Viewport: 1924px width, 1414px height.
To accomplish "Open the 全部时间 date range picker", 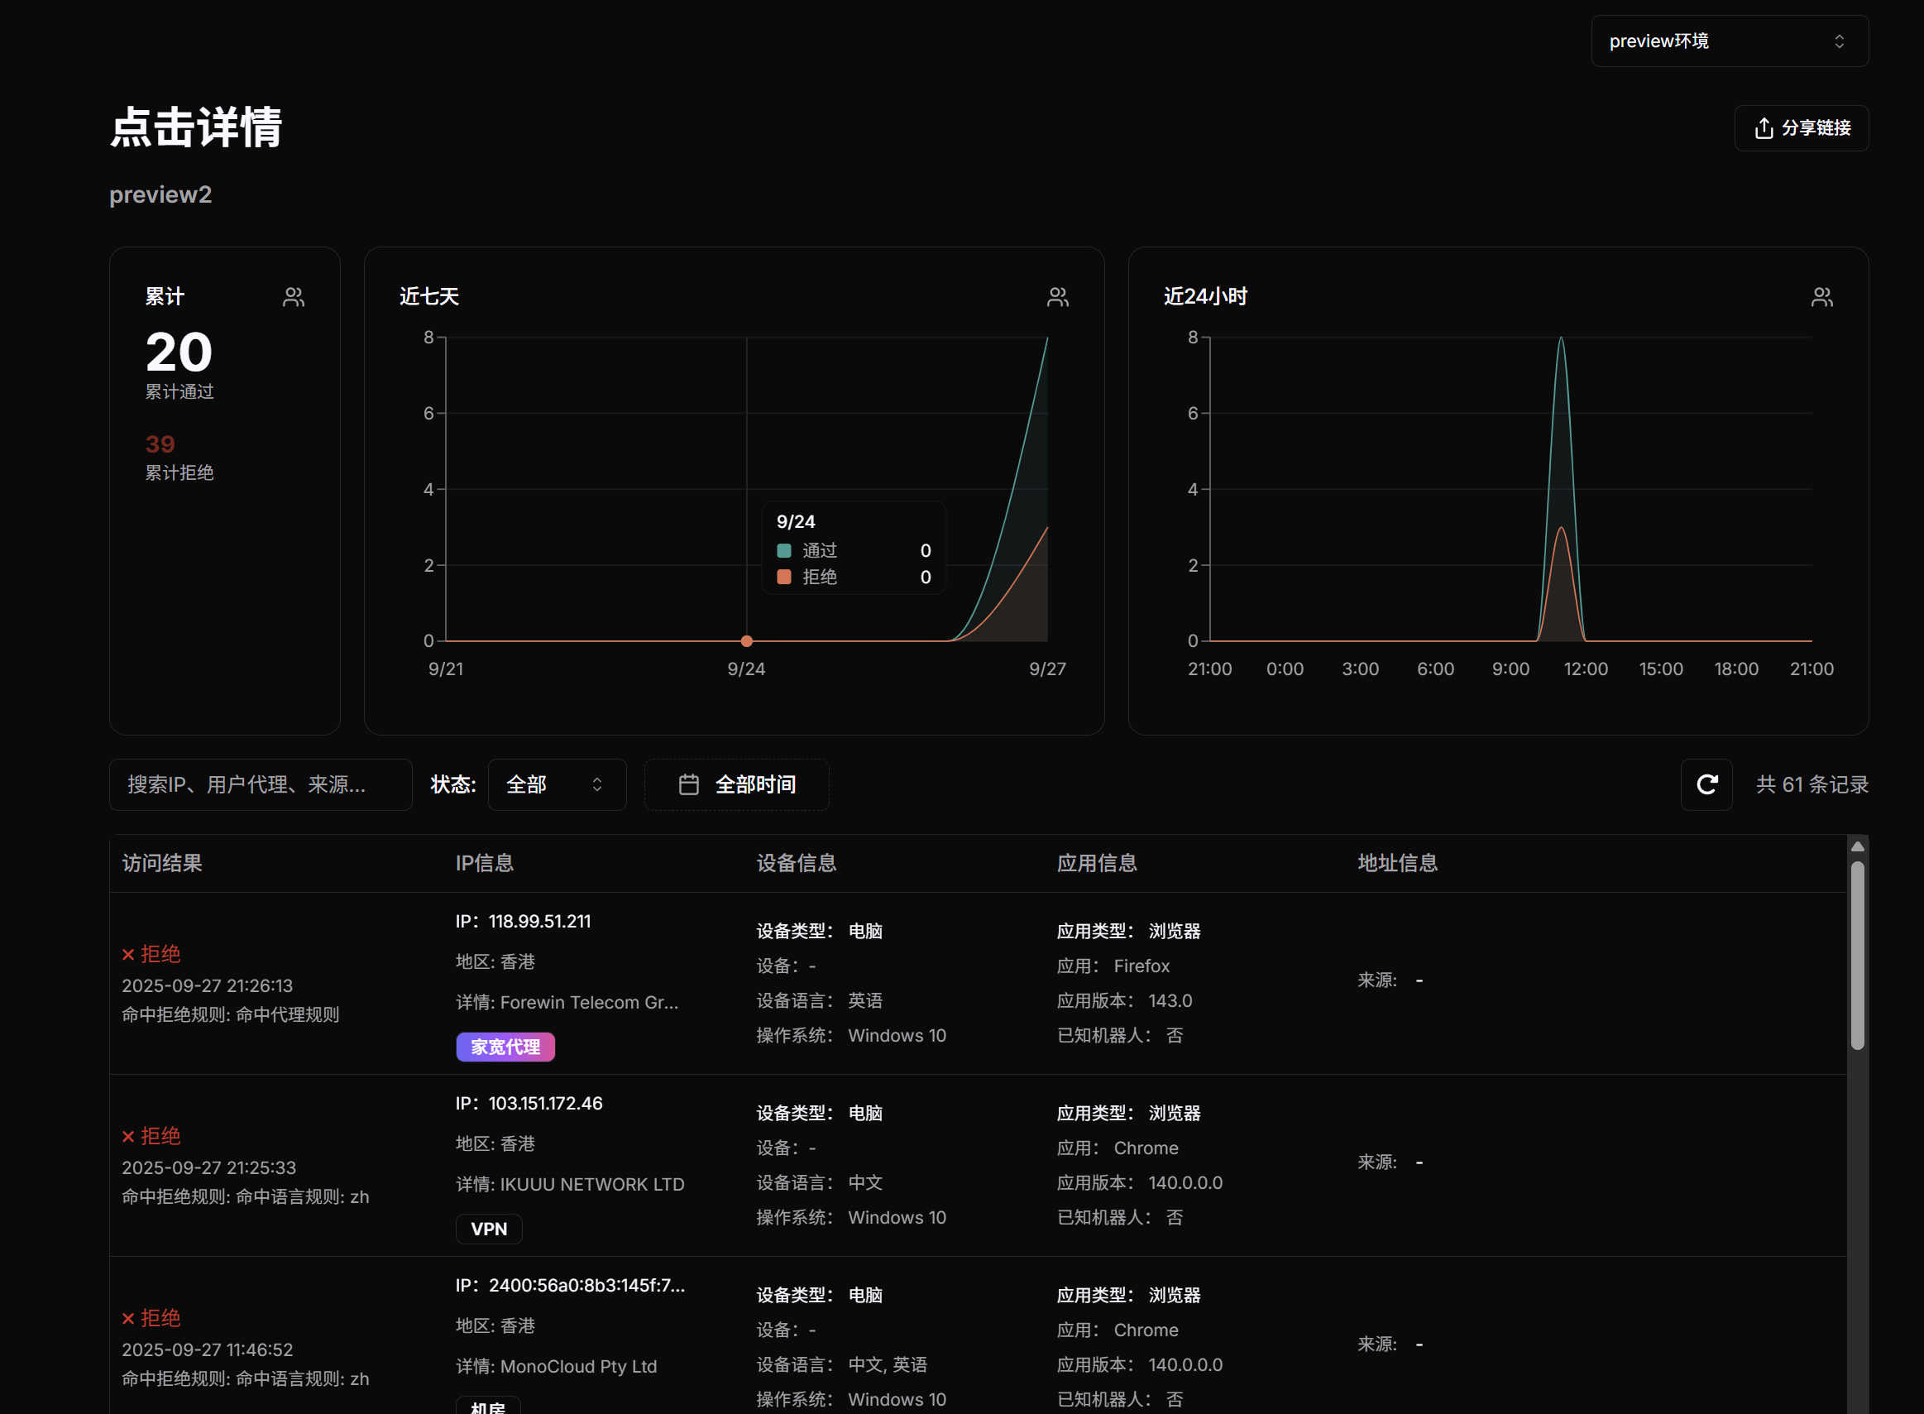I will [736, 784].
